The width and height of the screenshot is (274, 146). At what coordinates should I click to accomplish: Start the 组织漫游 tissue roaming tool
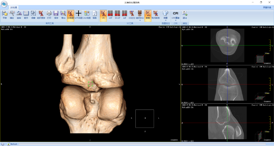click(x=41, y=15)
